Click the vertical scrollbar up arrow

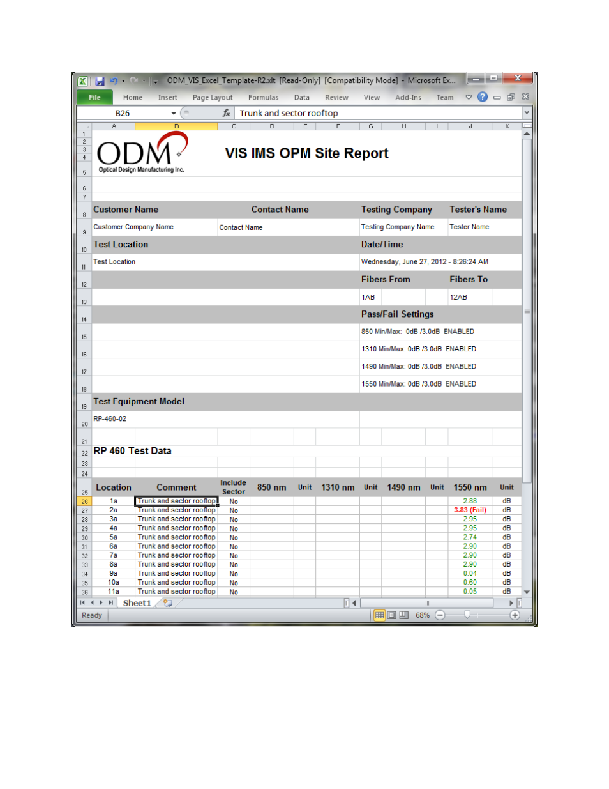pyautogui.click(x=527, y=134)
